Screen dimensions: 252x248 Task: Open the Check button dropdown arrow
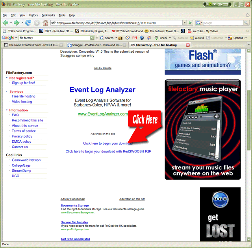click(170, 38)
